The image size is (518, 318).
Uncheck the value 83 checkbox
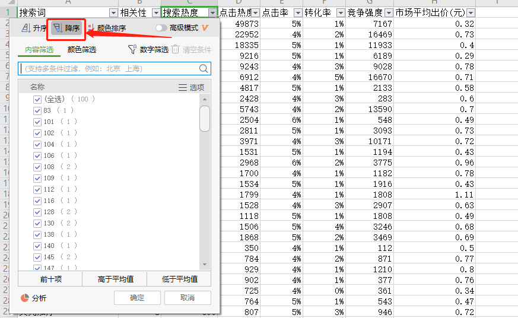click(37, 110)
